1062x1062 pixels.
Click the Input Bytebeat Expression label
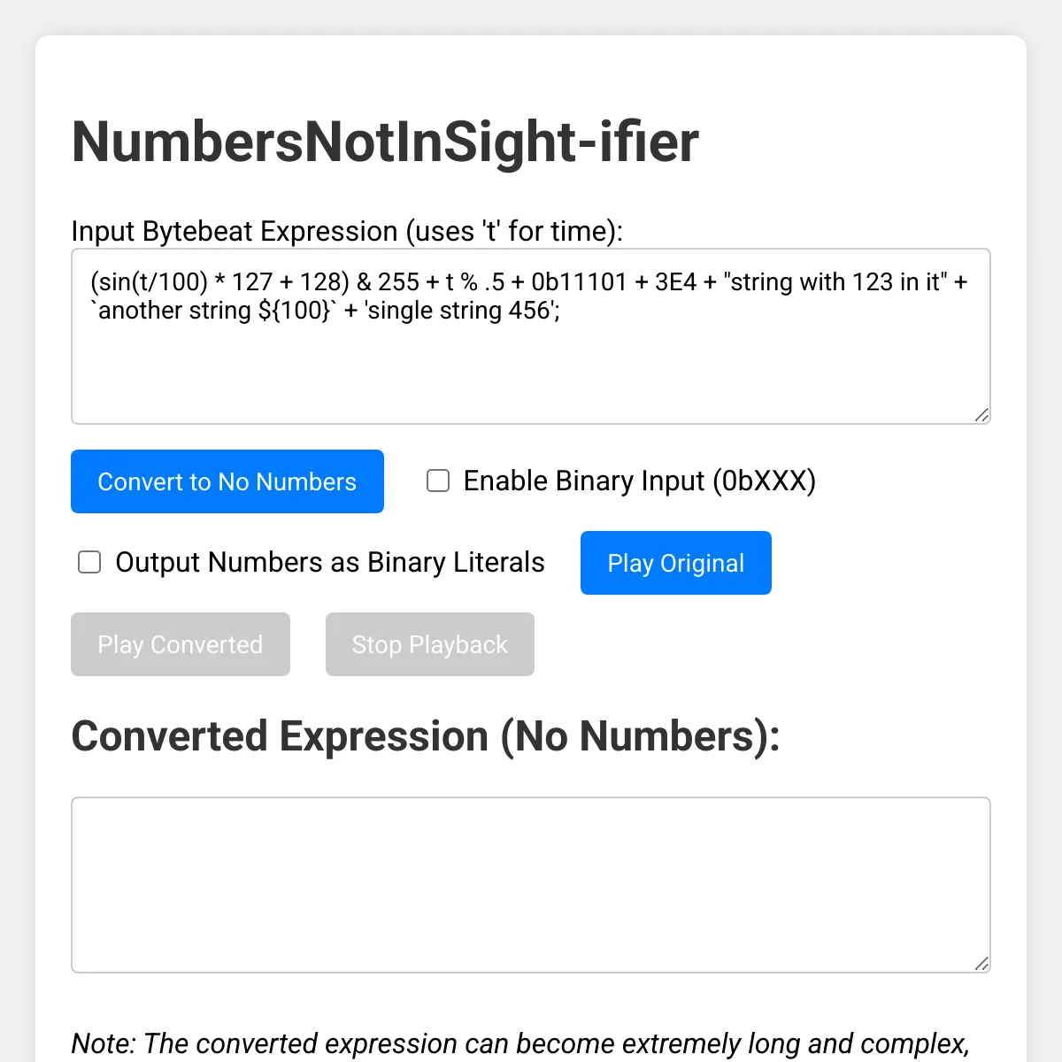click(x=347, y=231)
